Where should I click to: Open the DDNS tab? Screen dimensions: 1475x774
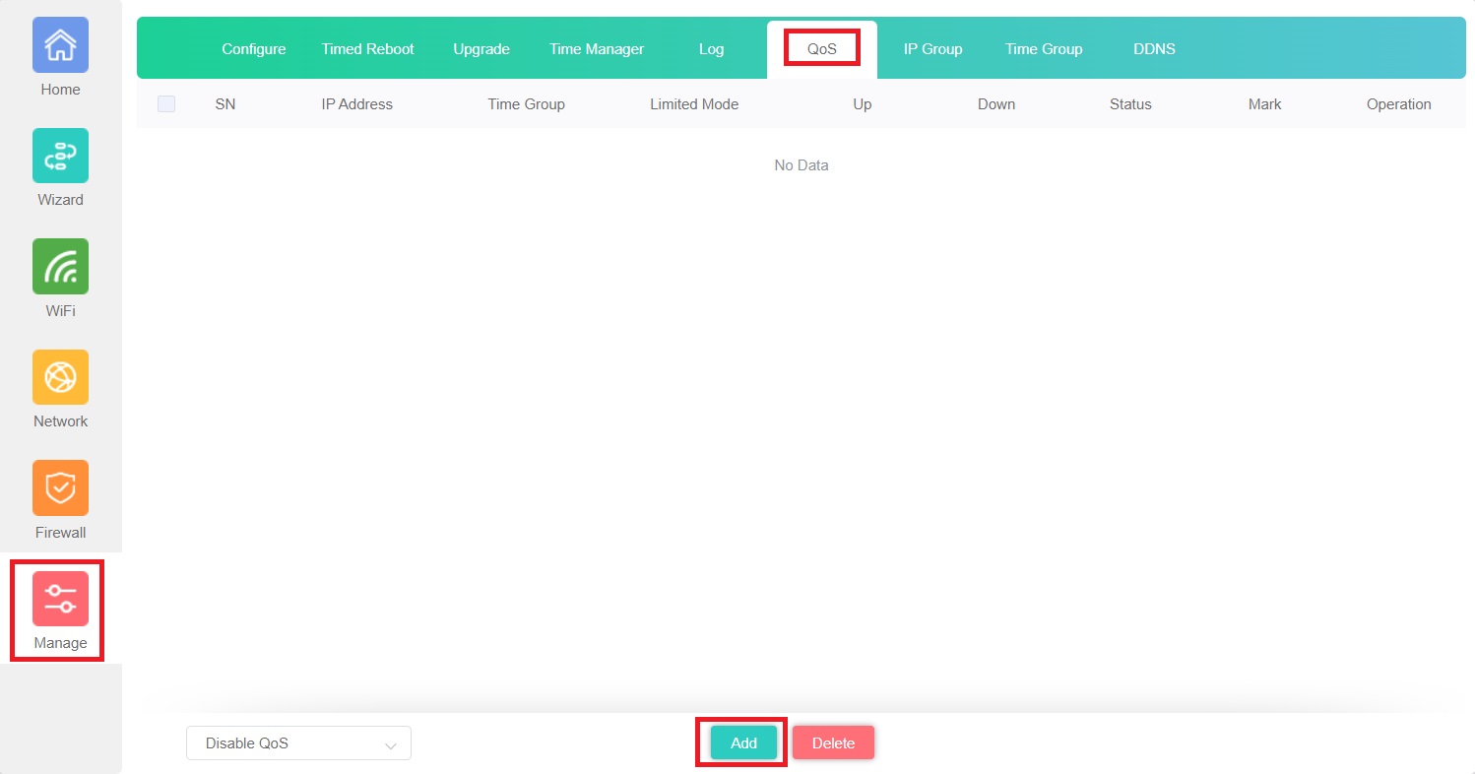click(x=1154, y=49)
